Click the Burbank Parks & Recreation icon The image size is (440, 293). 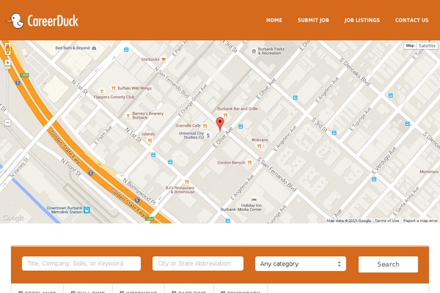(254, 51)
